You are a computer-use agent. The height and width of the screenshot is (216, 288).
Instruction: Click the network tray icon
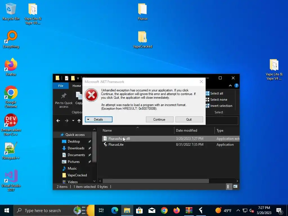[245, 210]
